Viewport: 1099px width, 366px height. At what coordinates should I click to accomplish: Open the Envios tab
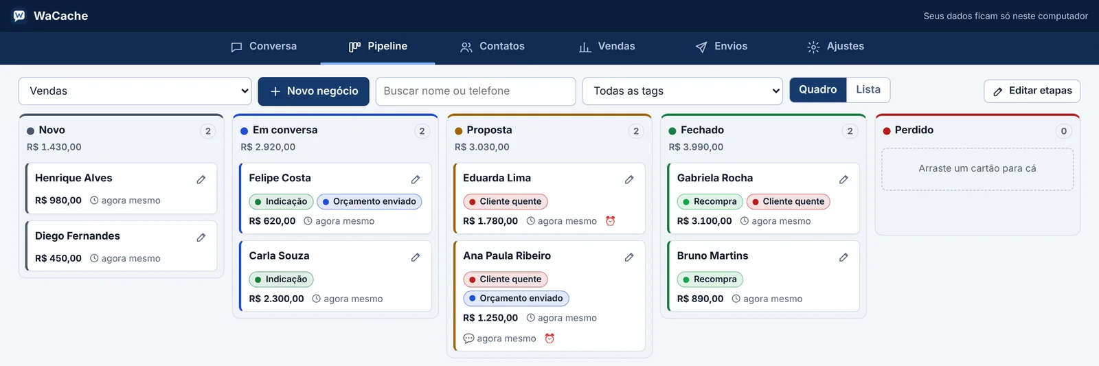721,47
